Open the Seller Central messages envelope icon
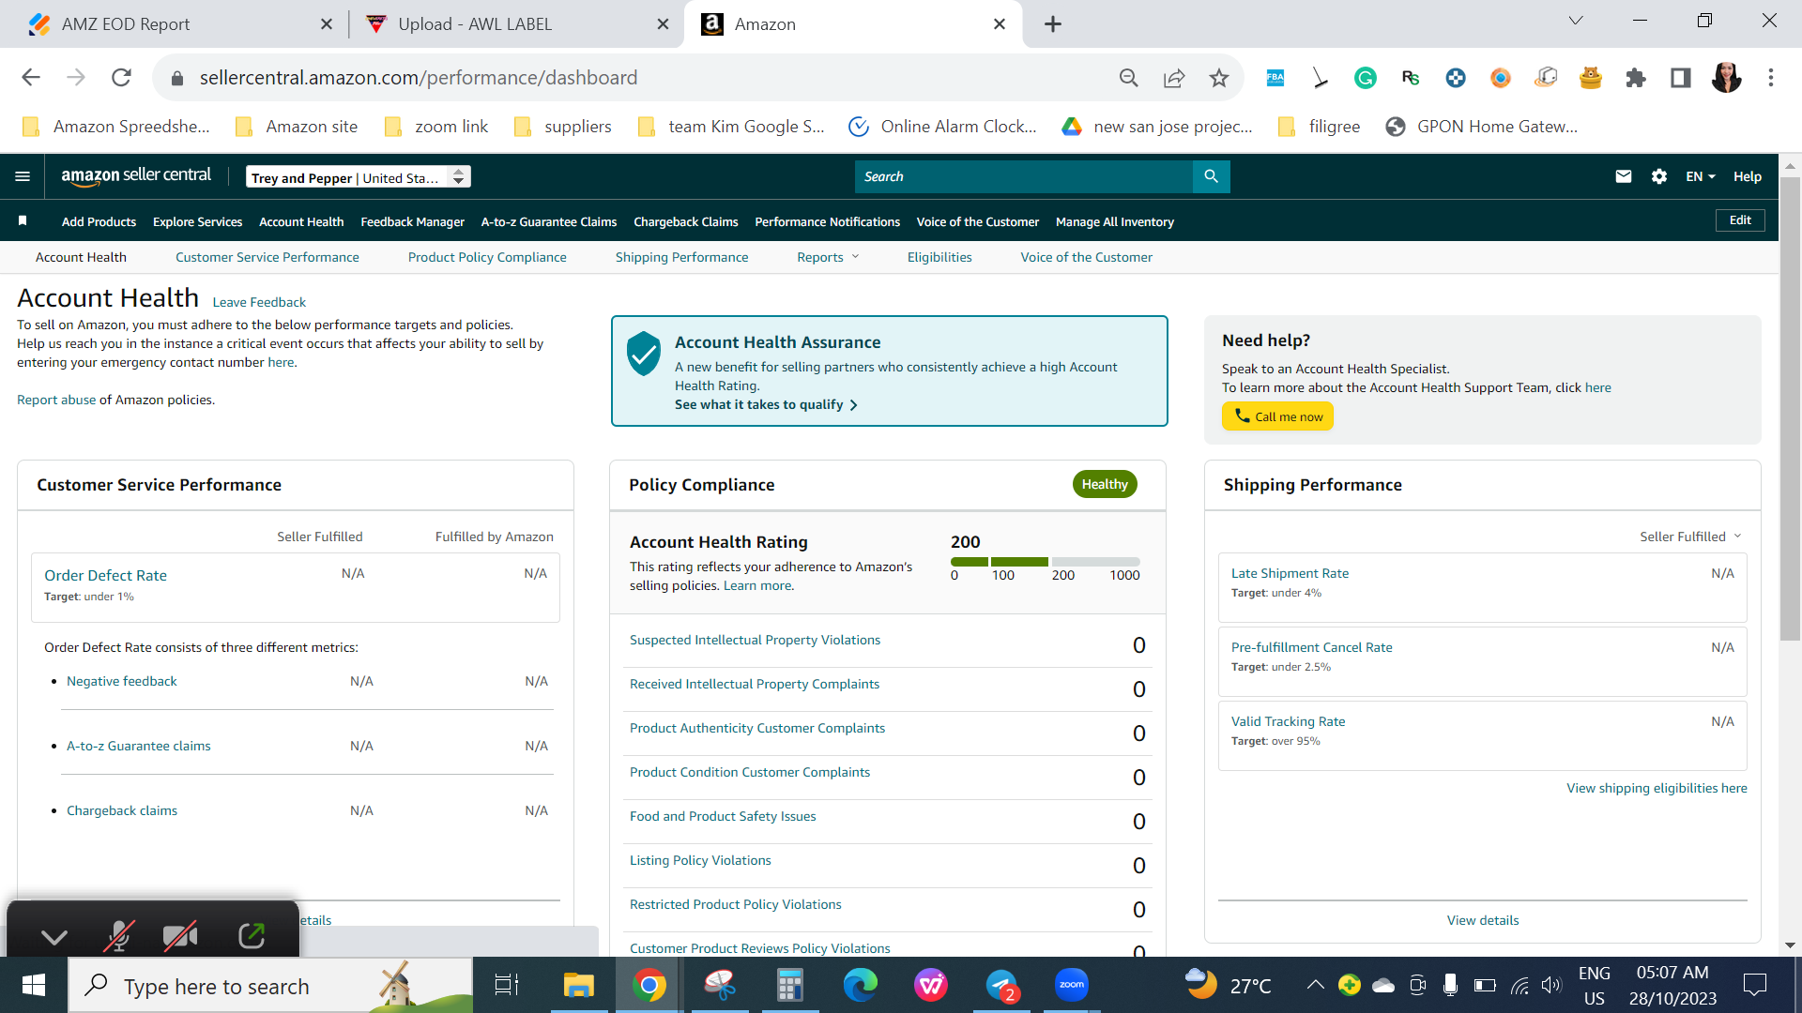Viewport: 1802px width, 1013px height. pos(1624,176)
